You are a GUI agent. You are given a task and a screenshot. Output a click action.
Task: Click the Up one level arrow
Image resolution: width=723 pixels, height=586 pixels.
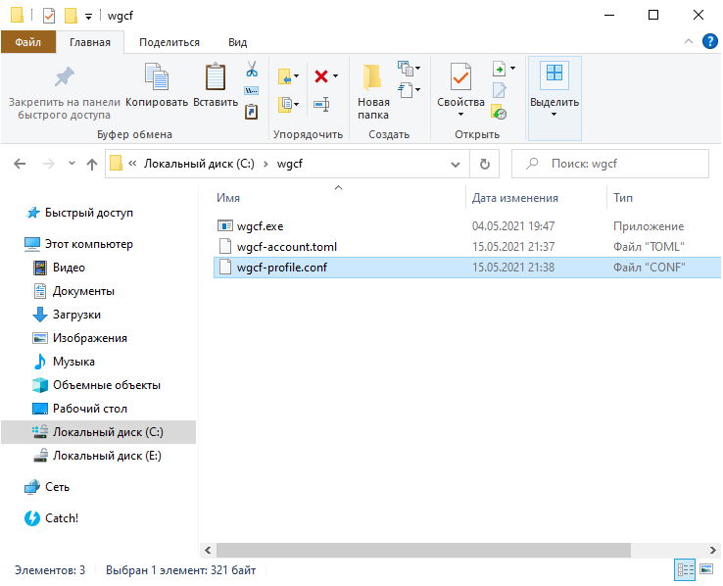click(x=92, y=164)
